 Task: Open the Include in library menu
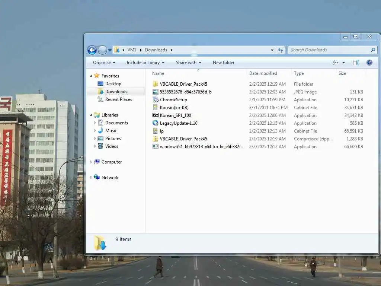145,63
